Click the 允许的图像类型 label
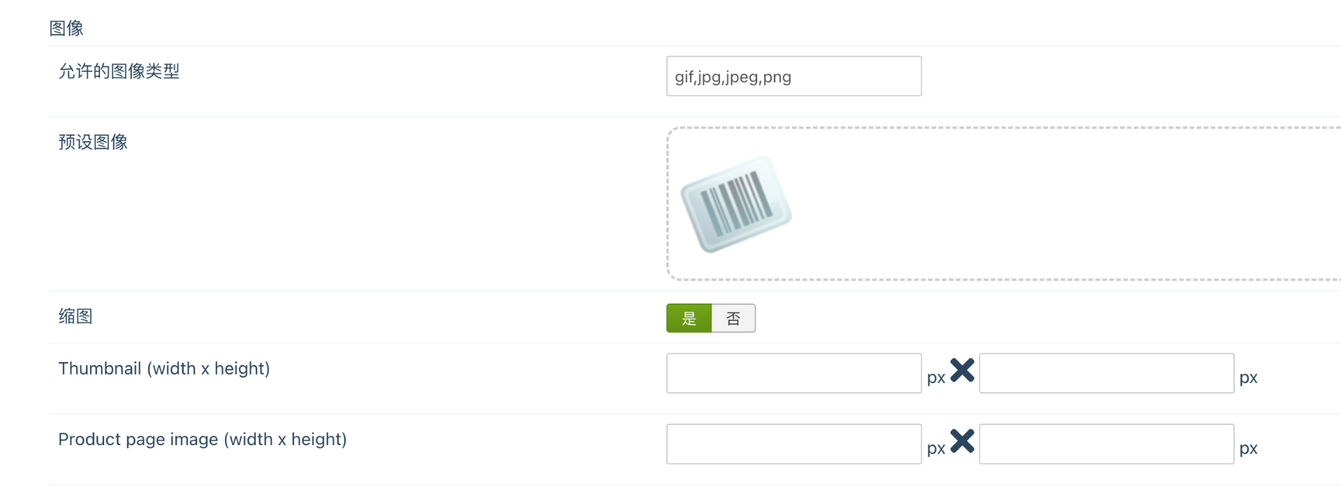Screen dimensions: 1341x487 (119, 71)
